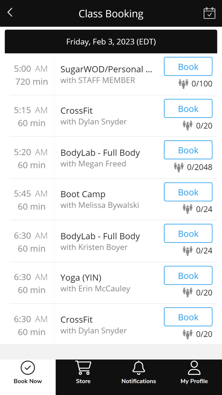The image size is (222, 395).
Task: Open the My Profile person icon
Action: pos(194,368)
